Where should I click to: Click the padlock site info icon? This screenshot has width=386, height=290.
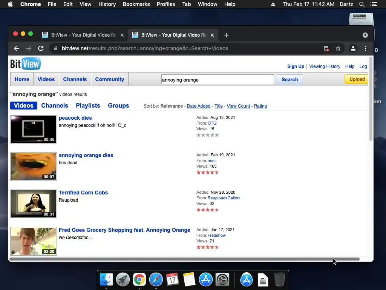pyautogui.click(x=56, y=49)
